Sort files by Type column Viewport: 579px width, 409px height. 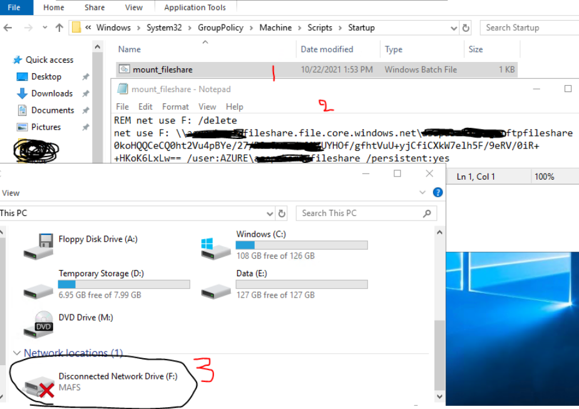pos(393,49)
